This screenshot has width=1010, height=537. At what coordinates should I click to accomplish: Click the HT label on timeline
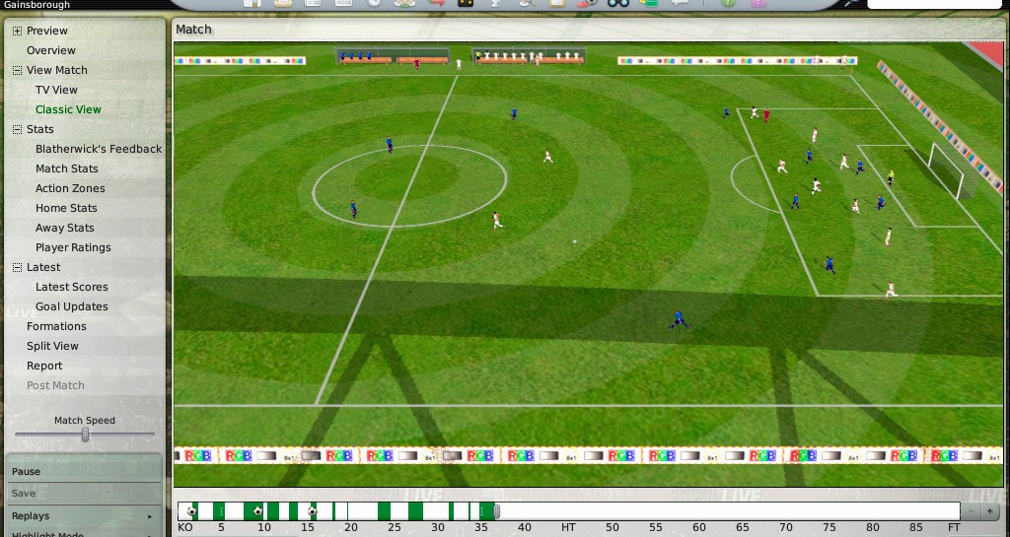point(568,528)
